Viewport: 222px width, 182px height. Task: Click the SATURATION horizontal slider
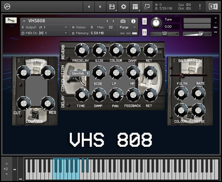(x=189, y=75)
